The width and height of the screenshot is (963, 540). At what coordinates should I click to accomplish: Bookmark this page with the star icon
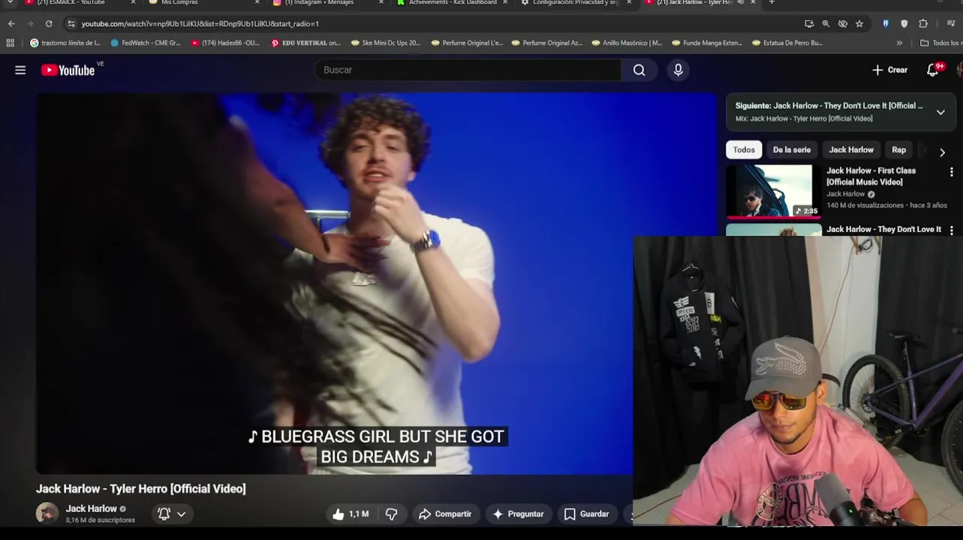(x=859, y=23)
